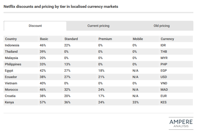Click Croatia's 17% Premium cell
201x132 pixels.
[114, 96]
